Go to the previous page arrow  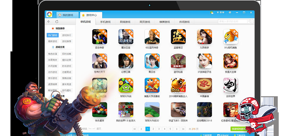(x=141, y=129)
